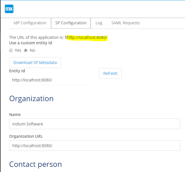This screenshot has width=185, height=172.
Task: Choose the No radio button
Action: tap(26, 50)
